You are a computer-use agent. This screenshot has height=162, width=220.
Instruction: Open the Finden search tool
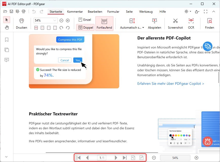[x=209, y=24]
